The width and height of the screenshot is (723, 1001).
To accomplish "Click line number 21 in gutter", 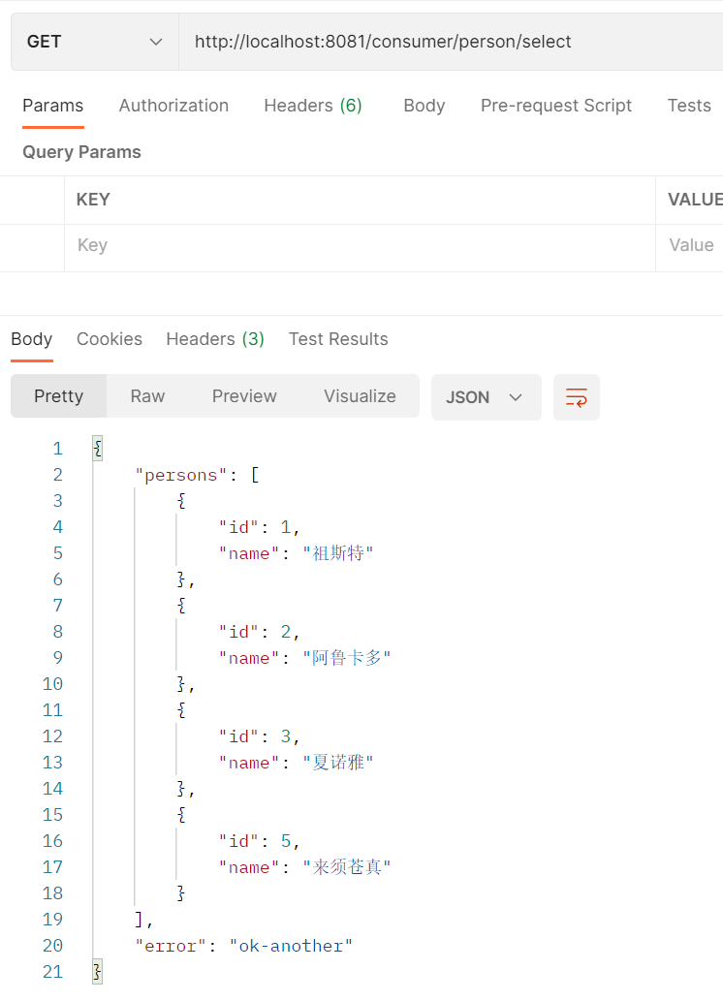I will click(52, 972).
